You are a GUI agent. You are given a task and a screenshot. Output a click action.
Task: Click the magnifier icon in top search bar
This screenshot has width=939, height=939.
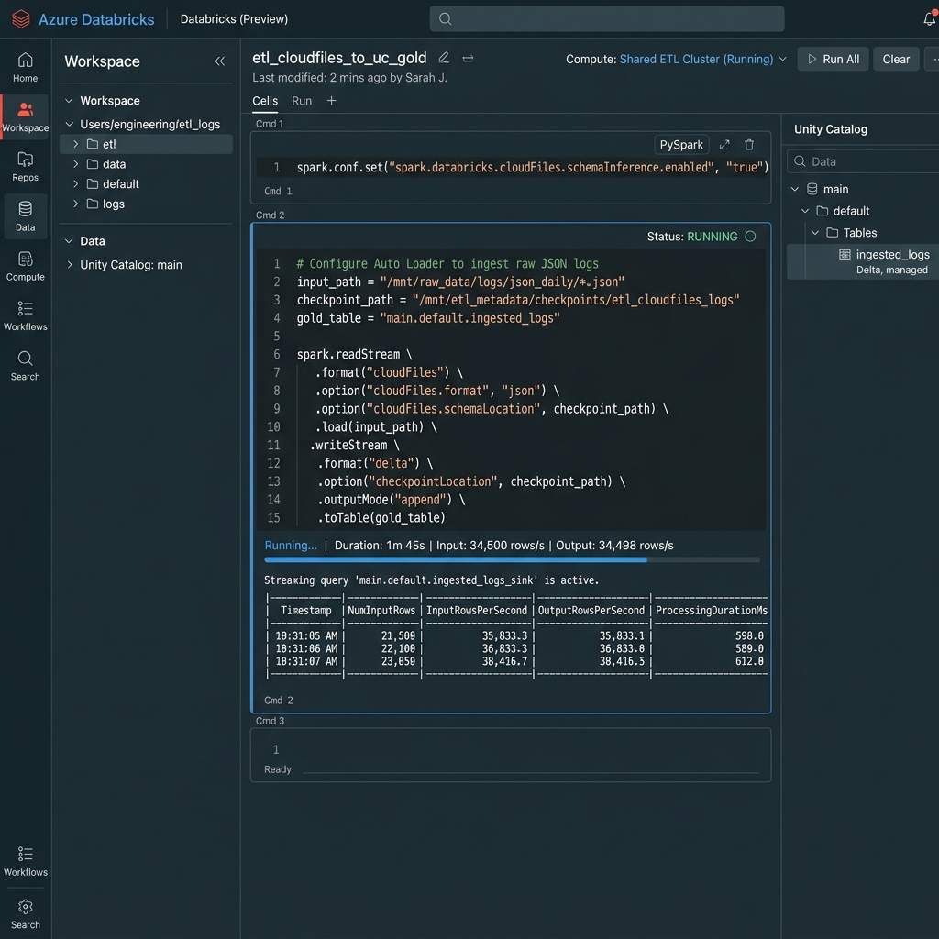(445, 19)
